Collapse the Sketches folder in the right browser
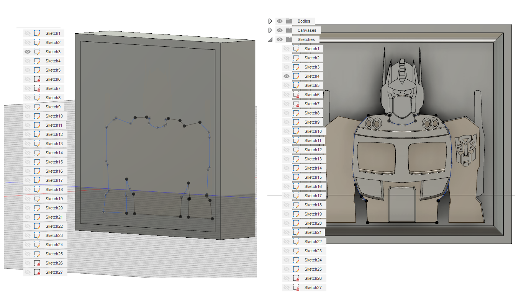The image size is (521, 294). pos(270,39)
